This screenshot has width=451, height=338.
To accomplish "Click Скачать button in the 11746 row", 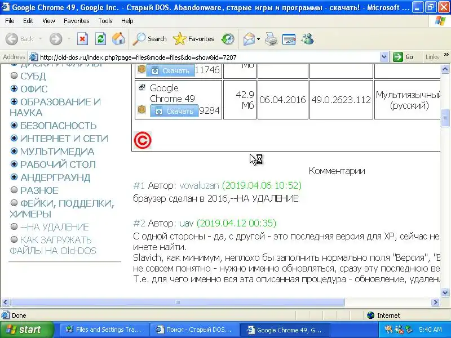I will [x=170, y=70].
